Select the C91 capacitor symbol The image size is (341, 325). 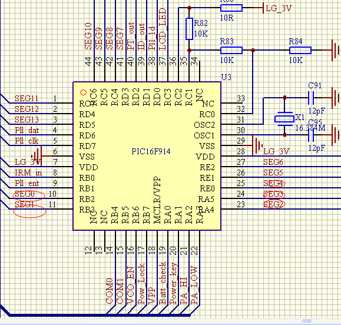(x=311, y=98)
